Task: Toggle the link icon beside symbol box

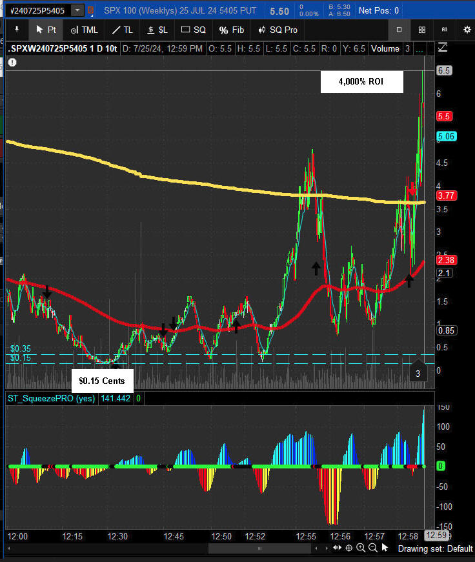Action: 90,11
